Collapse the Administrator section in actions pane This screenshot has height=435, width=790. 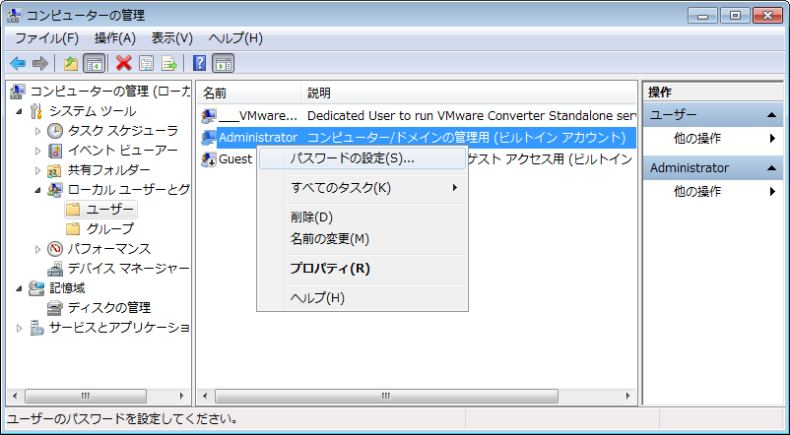click(771, 168)
